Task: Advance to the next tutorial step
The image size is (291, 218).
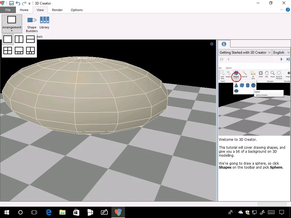Action: [x=282, y=59]
